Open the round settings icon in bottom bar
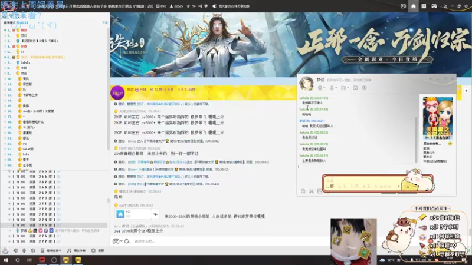Image resolution: width=472 pixels, height=265 pixels. pyautogui.click(x=93, y=250)
